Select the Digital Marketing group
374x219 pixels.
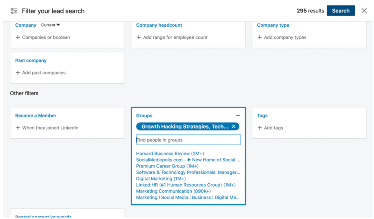click(161, 178)
